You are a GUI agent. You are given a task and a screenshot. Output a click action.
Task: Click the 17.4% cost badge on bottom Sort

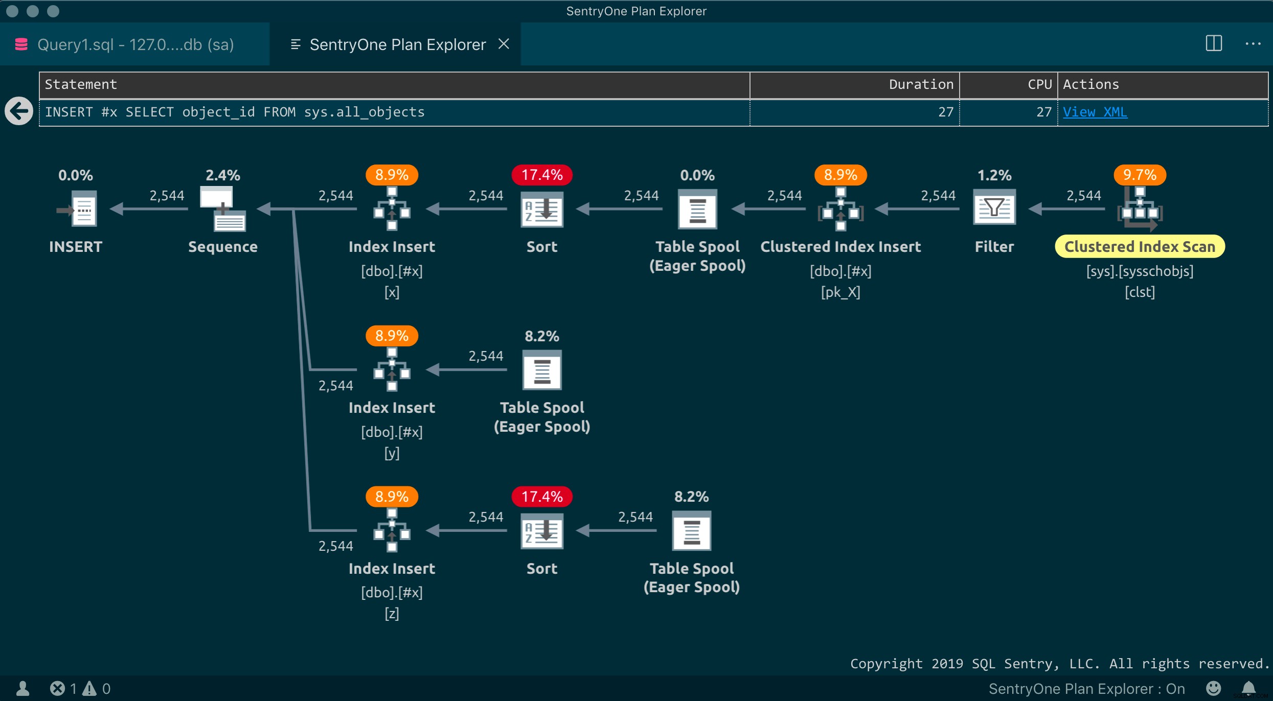(542, 497)
